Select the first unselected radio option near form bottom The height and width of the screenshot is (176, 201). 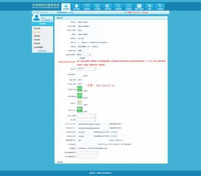coord(78,148)
